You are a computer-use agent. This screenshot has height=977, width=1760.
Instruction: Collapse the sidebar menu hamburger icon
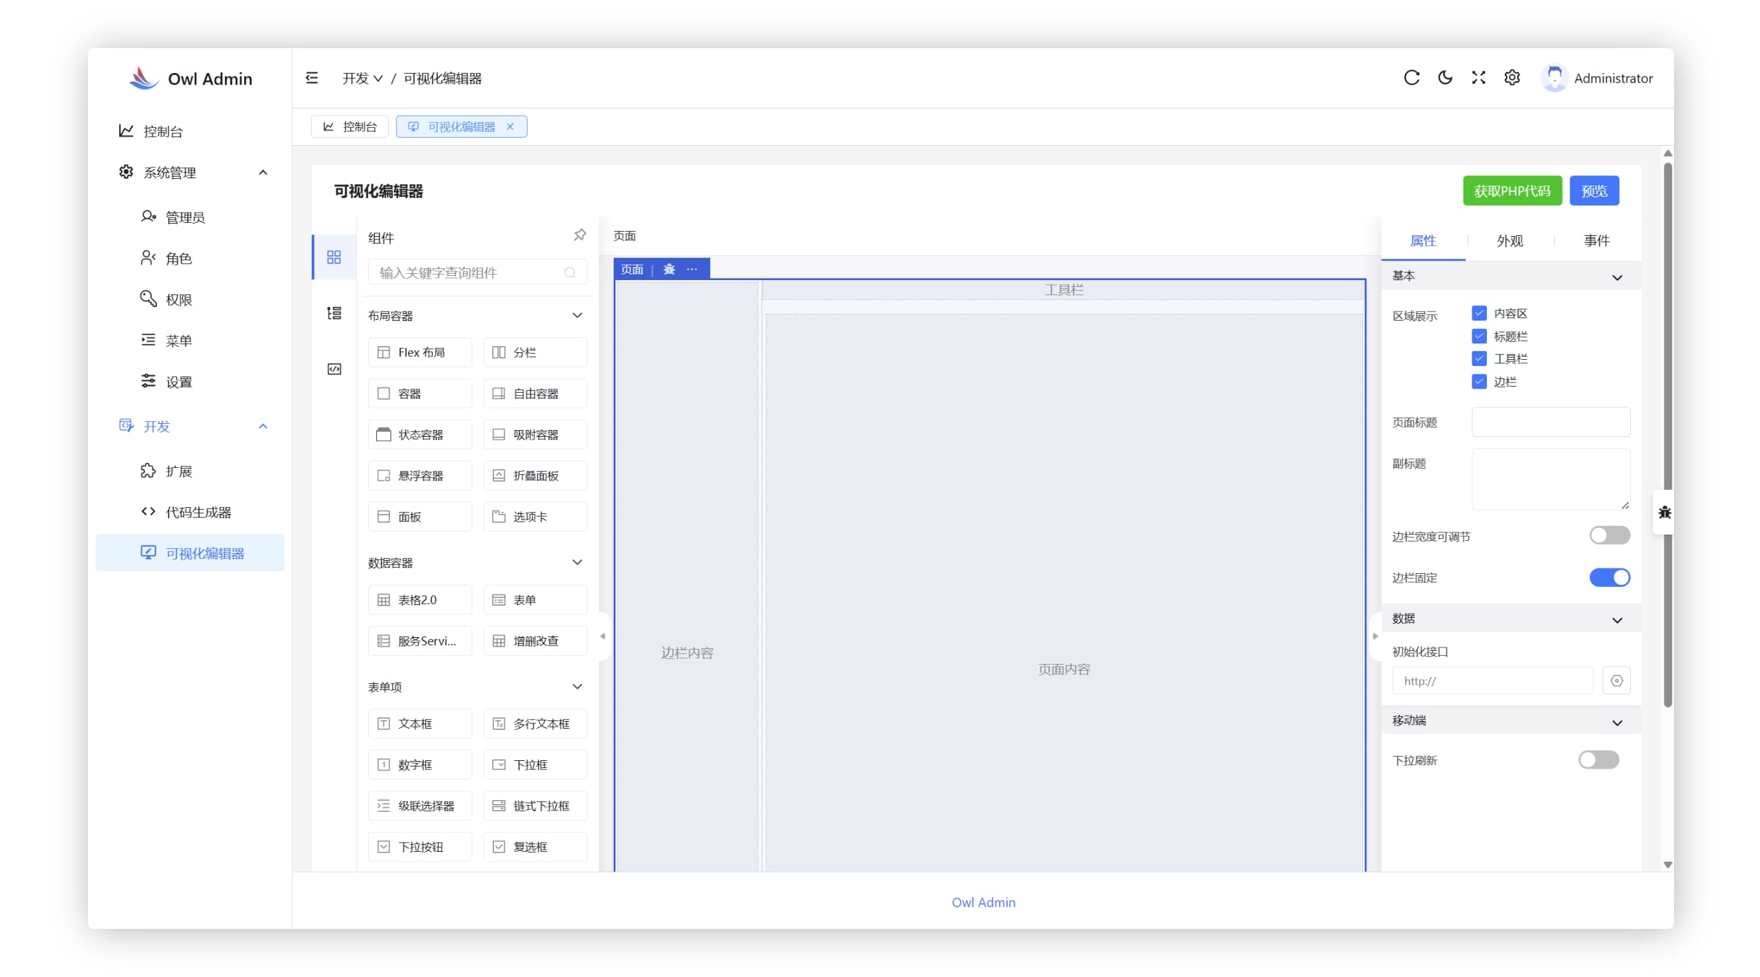[x=312, y=78]
